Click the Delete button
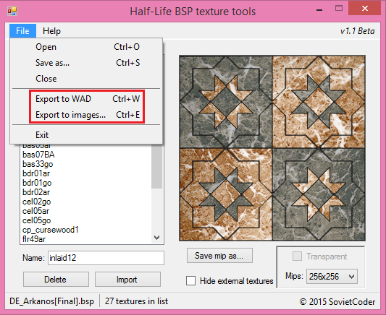Screen dimensions: 386x315 pyautogui.click(x=56, y=280)
